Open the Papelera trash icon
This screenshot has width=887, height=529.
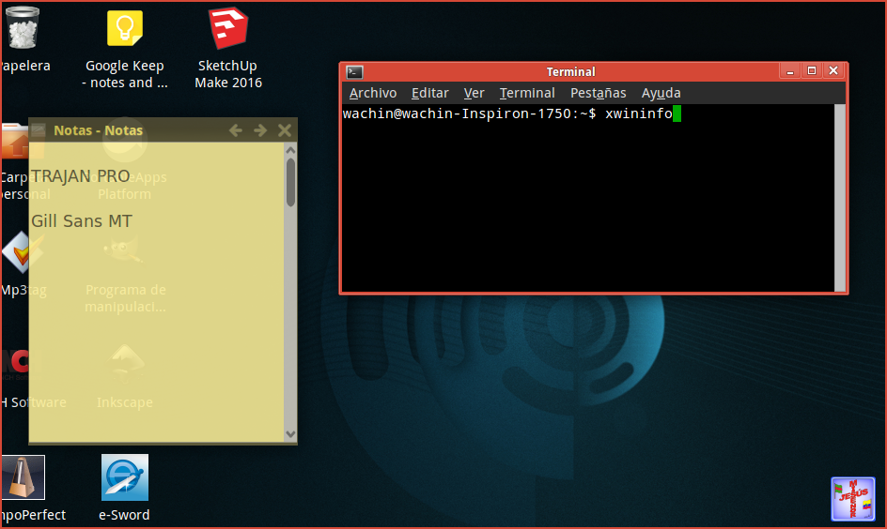[x=23, y=27]
